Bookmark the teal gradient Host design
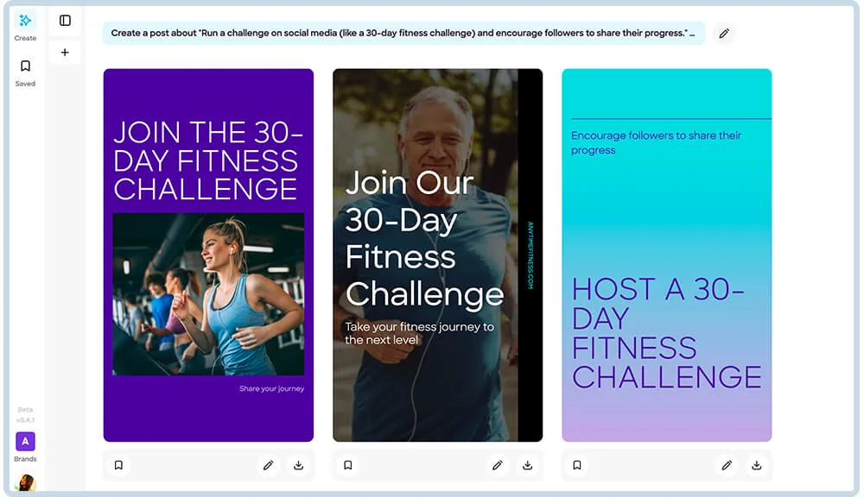The height and width of the screenshot is (497, 864). pos(577,465)
